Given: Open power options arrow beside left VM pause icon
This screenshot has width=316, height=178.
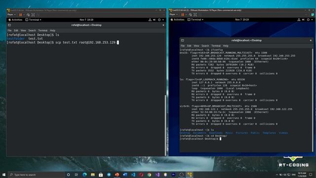Looking at the screenshot, I should click(24, 15).
